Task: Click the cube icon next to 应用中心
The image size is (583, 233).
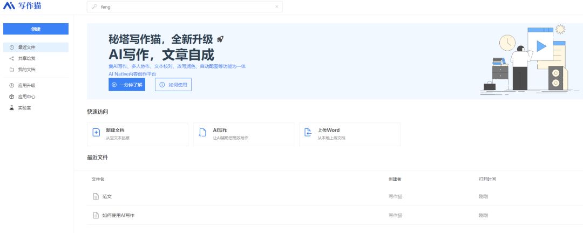Action: [x=11, y=97]
